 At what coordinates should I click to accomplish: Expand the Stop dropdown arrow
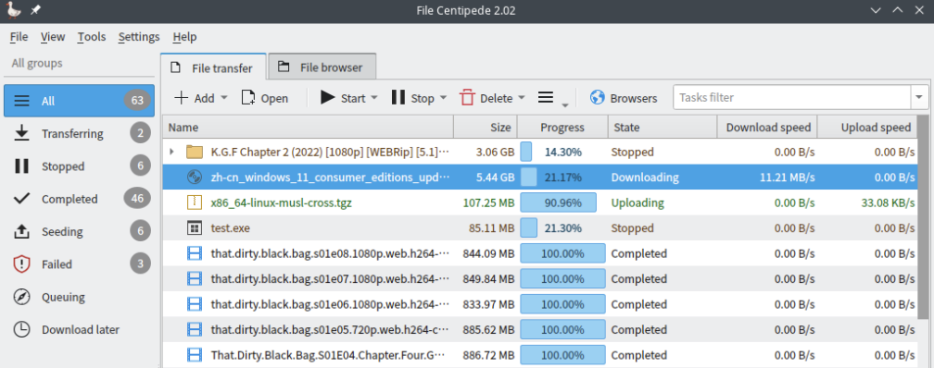point(443,97)
